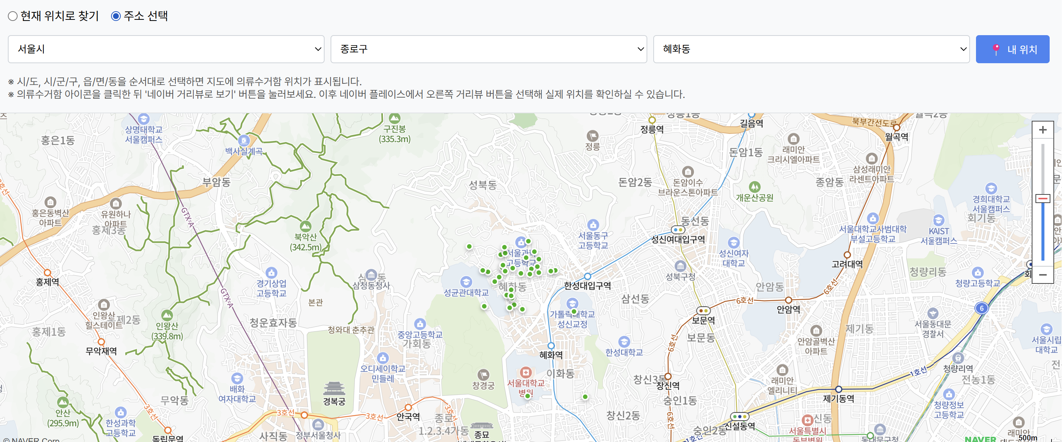Click the 제기동역 station label
Viewport: 1062px width, 442px height.
coord(838,399)
